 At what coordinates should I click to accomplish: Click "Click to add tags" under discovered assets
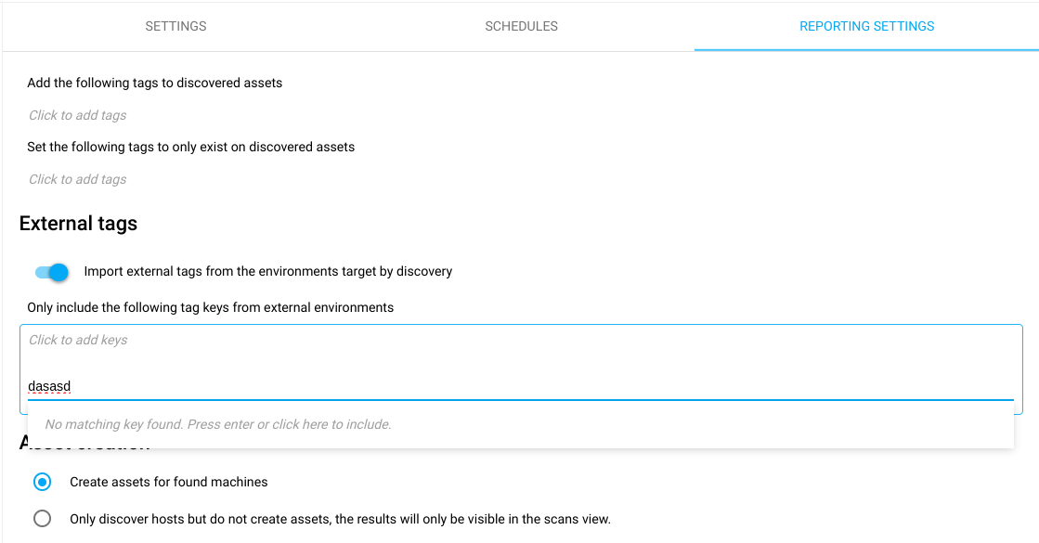tap(77, 114)
